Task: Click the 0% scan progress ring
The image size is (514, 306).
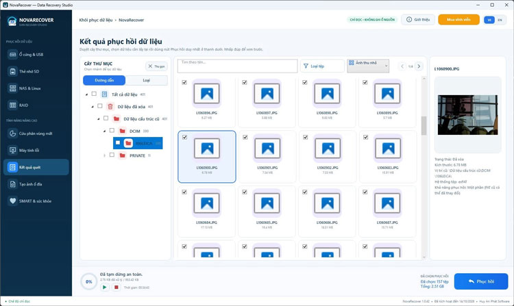Action: tap(89, 281)
